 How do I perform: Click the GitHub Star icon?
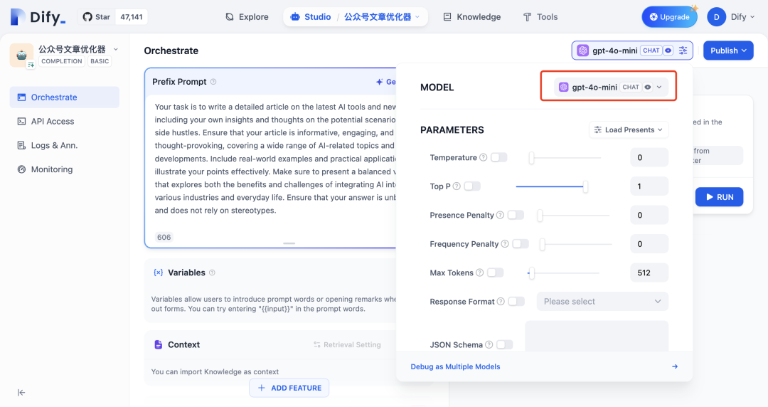click(87, 17)
